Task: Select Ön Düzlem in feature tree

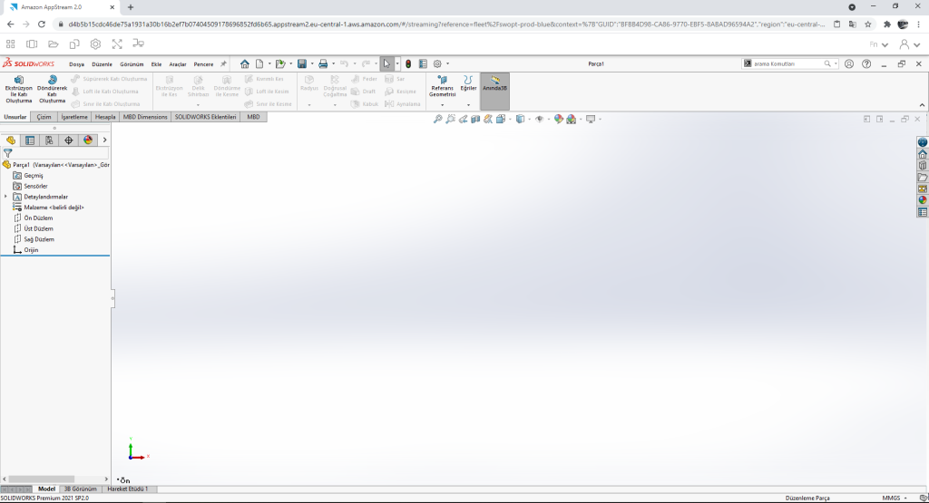Action: [x=38, y=218]
